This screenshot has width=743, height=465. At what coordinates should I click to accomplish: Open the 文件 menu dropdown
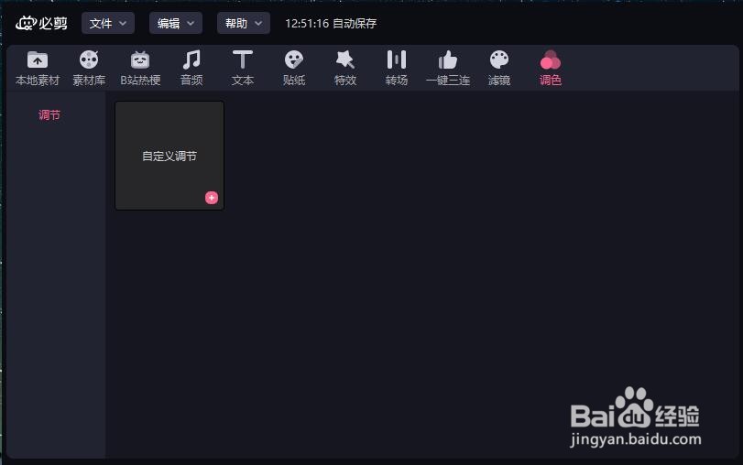click(x=108, y=23)
